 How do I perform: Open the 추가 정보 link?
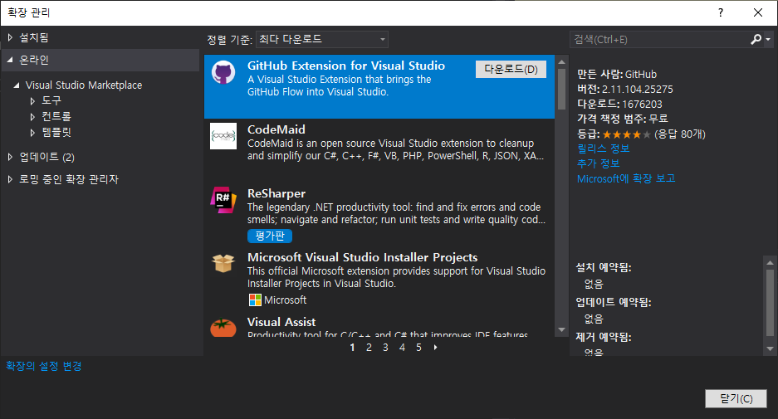pos(599,163)
